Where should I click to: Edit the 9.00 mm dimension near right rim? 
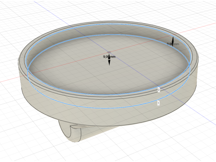tap(170, 44)
